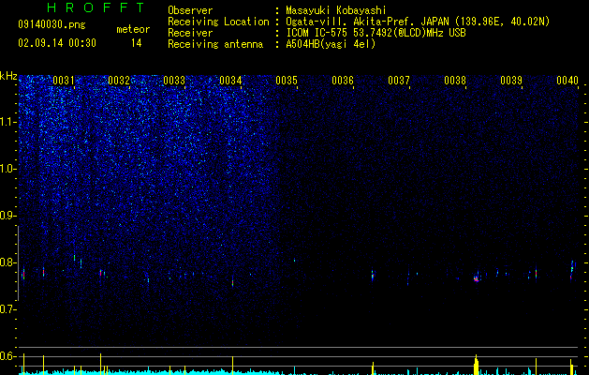
Task: Select the filename 09140030.png
Action: (x=52, y=25)
